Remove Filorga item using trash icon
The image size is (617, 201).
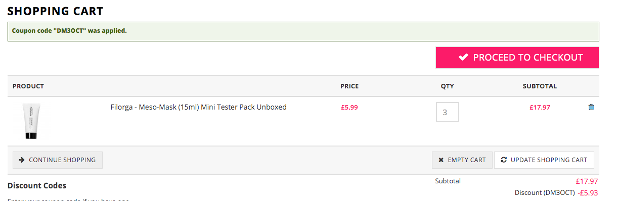(591, 107)
